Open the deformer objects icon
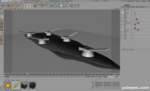Image resolution: width=150 pixels, height=91 pixels. tap(64, 6)
